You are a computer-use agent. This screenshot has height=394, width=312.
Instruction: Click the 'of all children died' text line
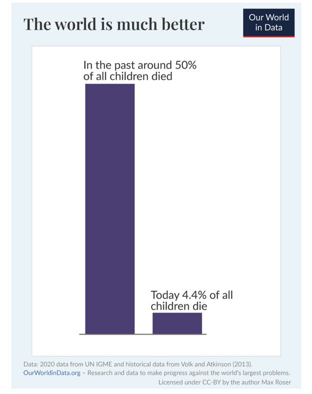tap(128, 76)
